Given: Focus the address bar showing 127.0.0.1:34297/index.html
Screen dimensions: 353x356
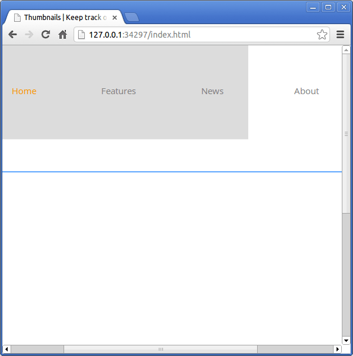Looking at the screenshot, I should click(202, 35).
